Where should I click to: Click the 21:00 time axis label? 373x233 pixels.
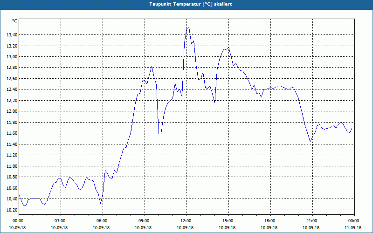(312, 221)
